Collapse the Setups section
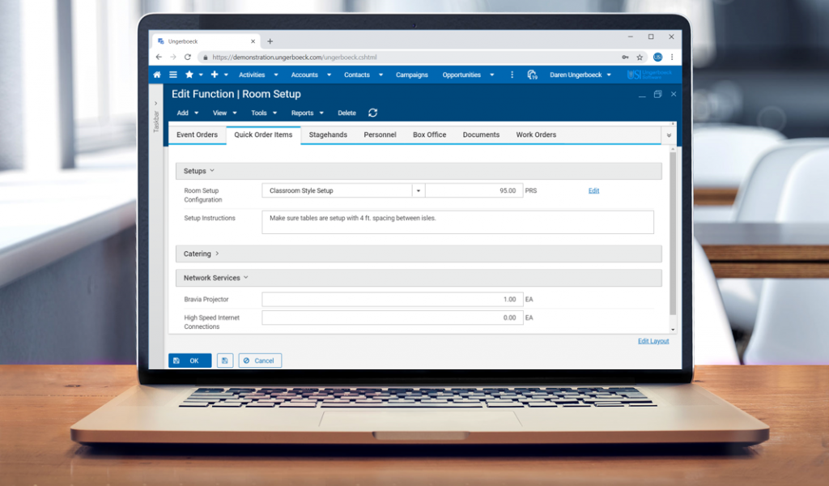The image size is (829, 486). click(212, 171)
